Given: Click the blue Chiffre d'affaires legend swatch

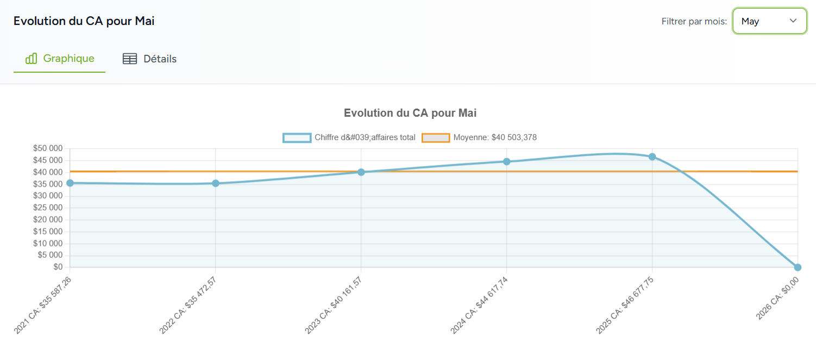Looking at the screenshot, I should coord(297,138).
